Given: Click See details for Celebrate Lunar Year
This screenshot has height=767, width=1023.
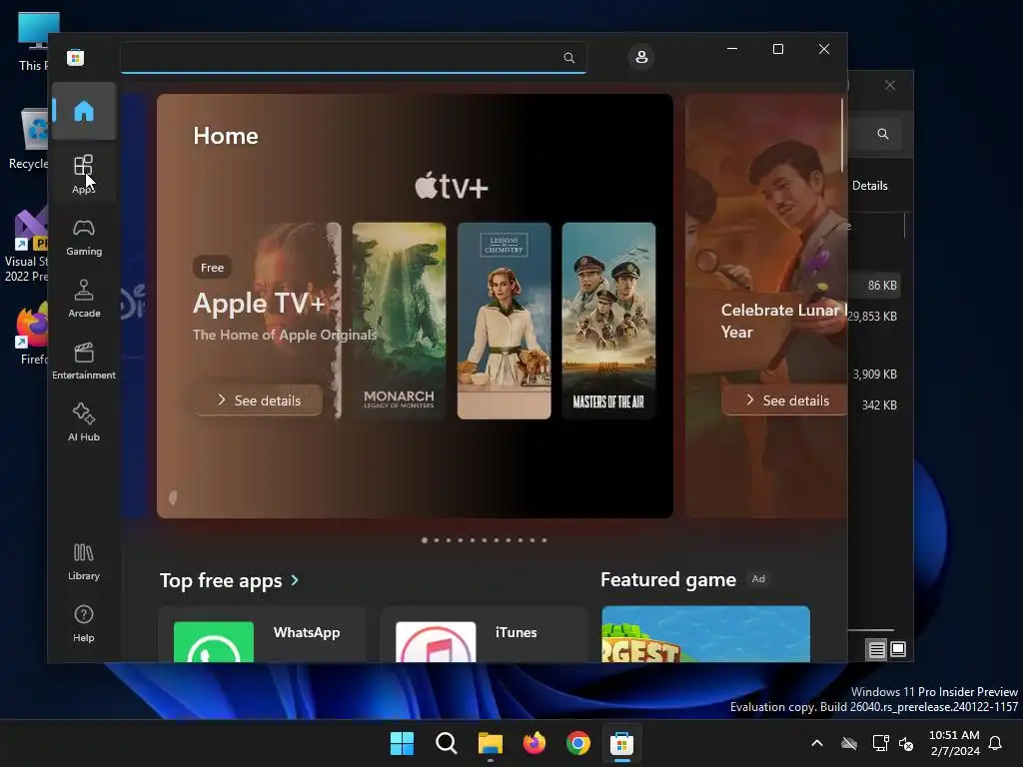Looking at the screenshot, I should [x=785, y=400].
